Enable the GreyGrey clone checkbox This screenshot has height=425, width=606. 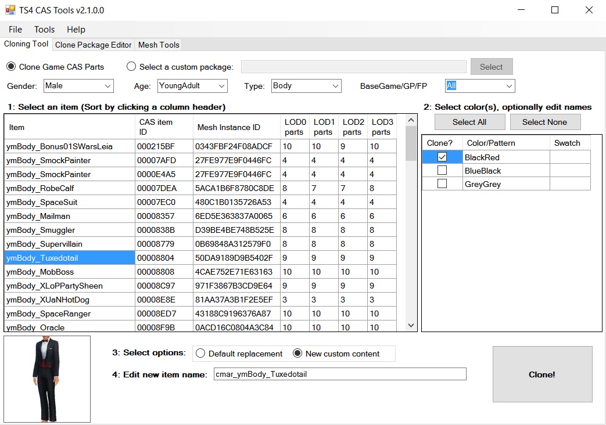[x=442, y=184]
